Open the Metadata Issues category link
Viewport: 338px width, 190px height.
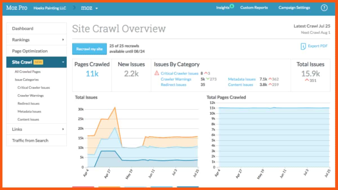point(242,79)
